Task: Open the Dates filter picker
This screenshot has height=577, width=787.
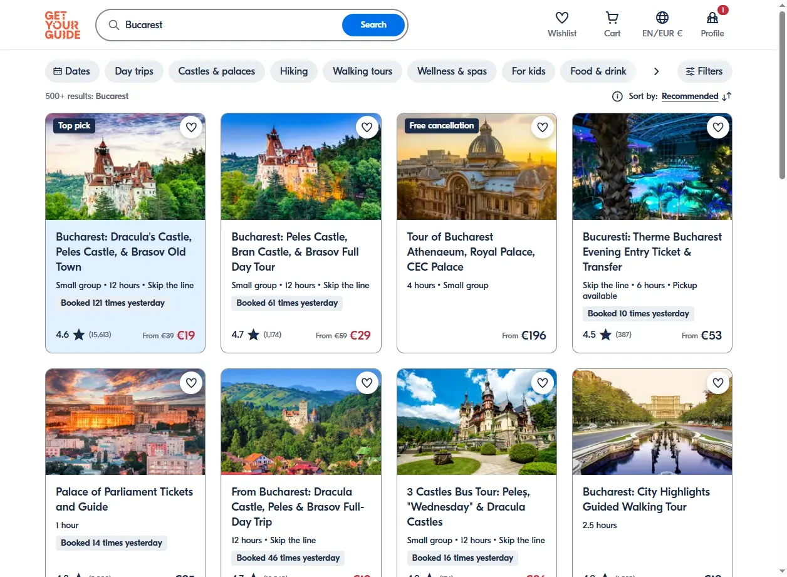Action: pos(72,71)
